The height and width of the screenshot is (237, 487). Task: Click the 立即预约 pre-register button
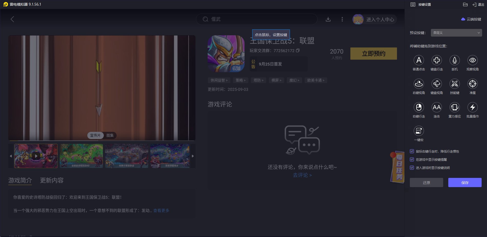tap(373, 53)
